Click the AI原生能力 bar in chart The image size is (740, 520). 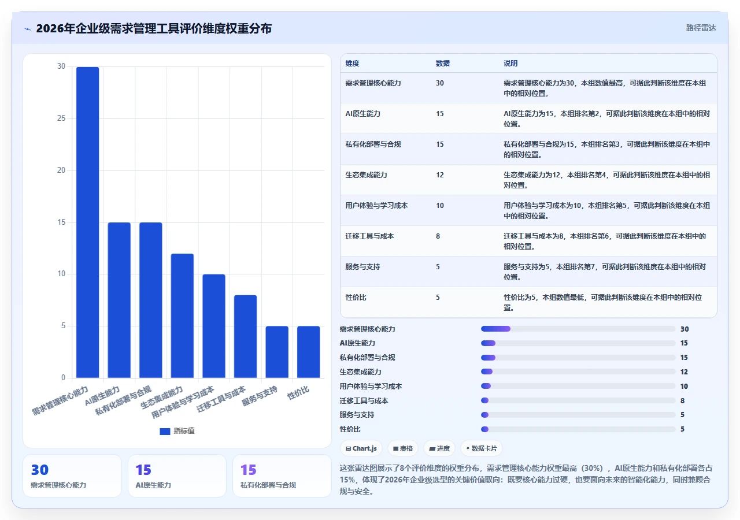pos(119,300)
